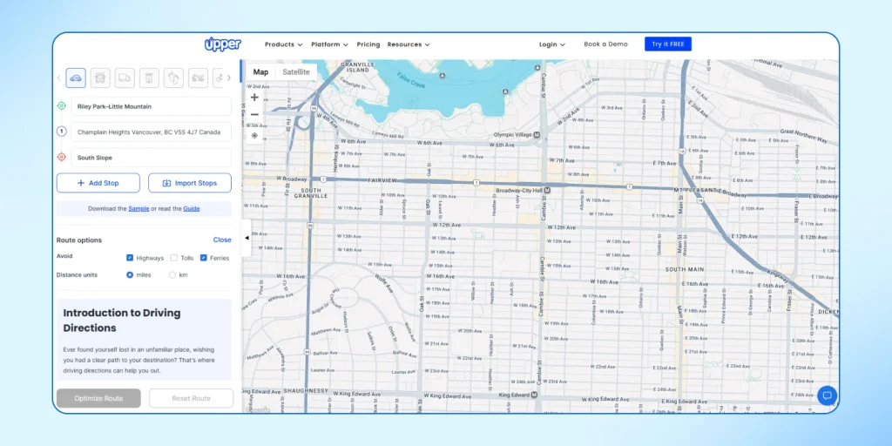The width and height of the screenshot is (892, 446).
Task: Click the Broadway-City Hall station icon
Action: (x=547, y=190)
